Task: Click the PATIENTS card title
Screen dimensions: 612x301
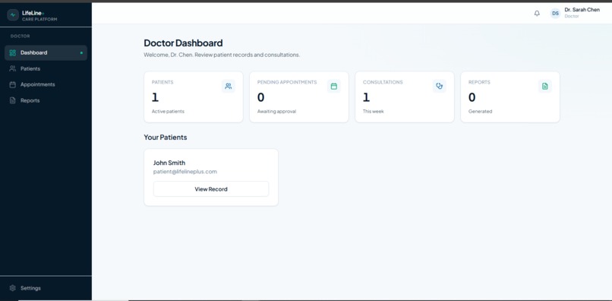Action: [162, 82]
